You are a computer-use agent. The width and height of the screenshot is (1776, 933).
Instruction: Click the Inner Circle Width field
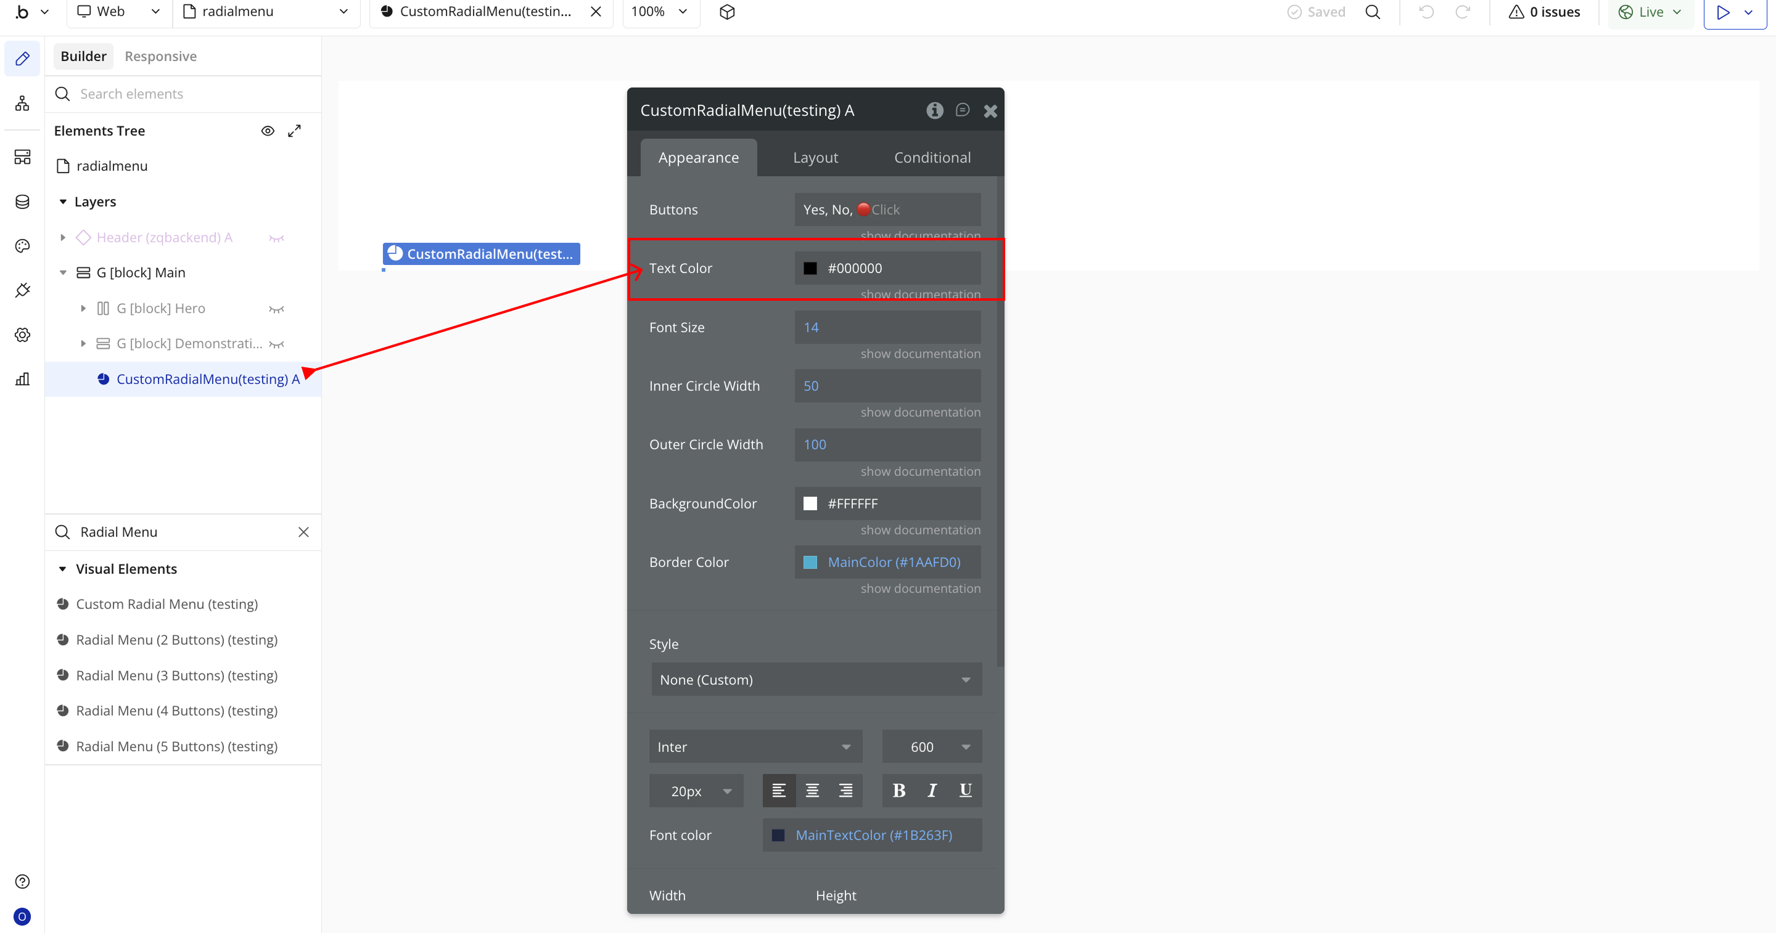(x=887, y=386)
